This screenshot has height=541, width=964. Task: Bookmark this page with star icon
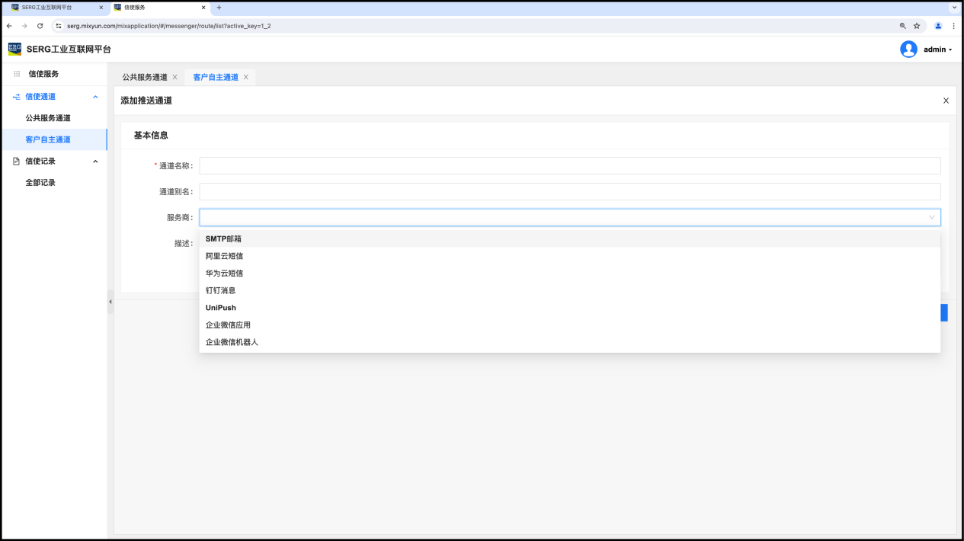pyautogui.click(x=917, y=26)
